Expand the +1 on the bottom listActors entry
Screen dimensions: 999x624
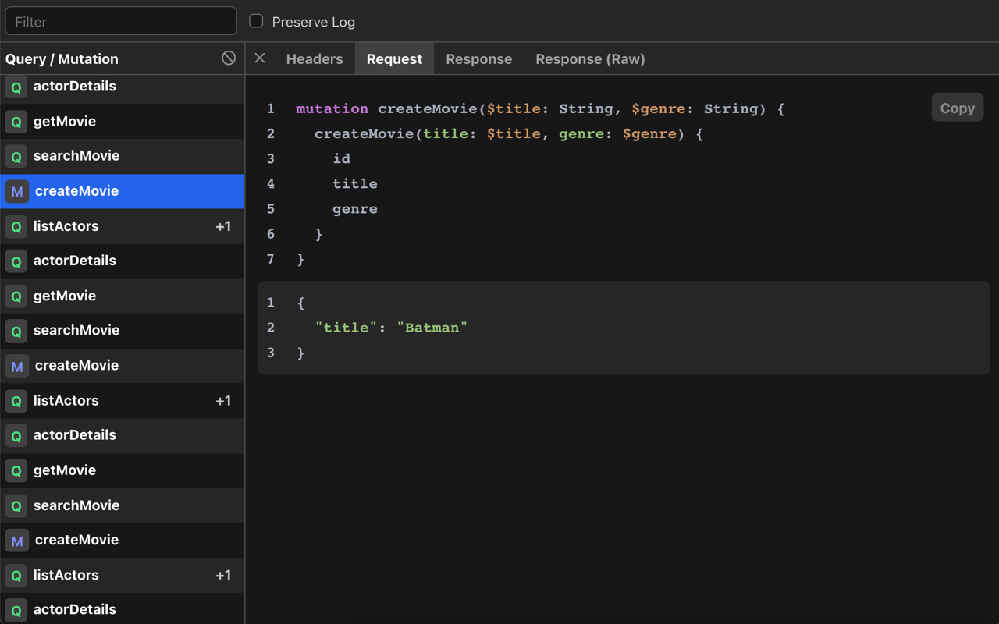(x=223, y=575)
